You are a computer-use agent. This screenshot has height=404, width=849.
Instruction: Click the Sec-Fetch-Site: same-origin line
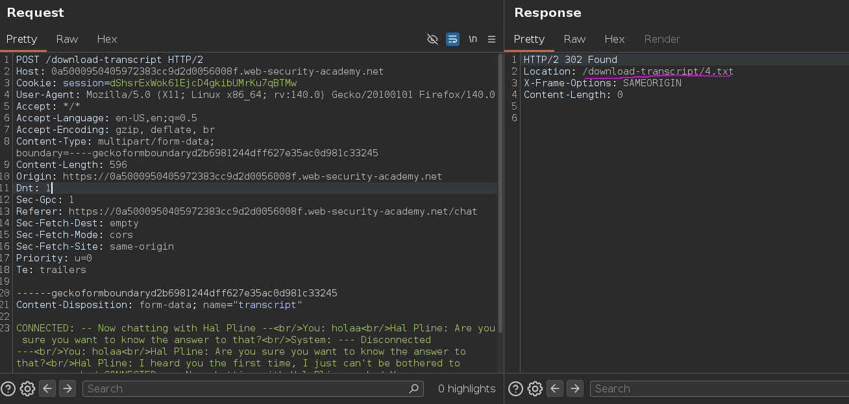[95, 246]
